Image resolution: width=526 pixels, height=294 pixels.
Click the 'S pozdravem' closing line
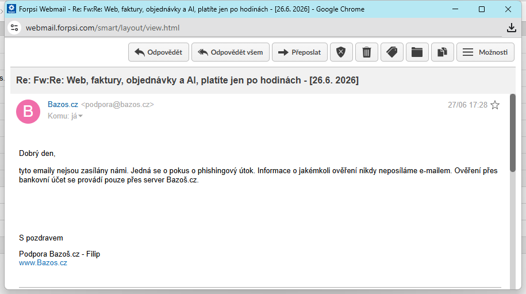(x=41, y=238)
